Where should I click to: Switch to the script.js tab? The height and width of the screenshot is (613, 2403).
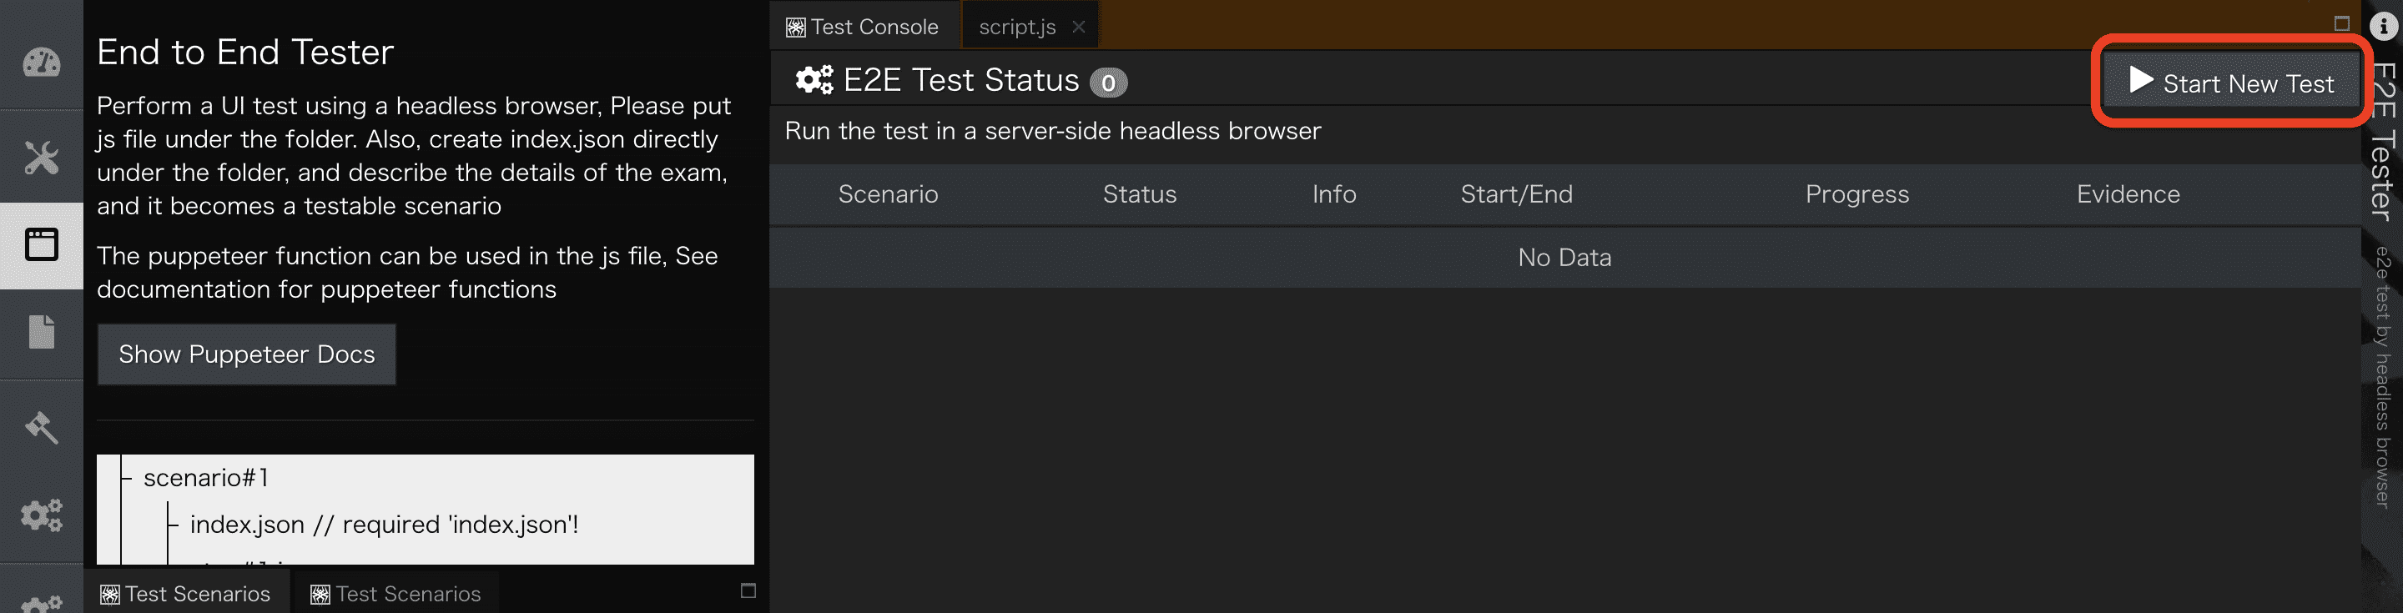pyautogui.click(x=1017, y=27)
